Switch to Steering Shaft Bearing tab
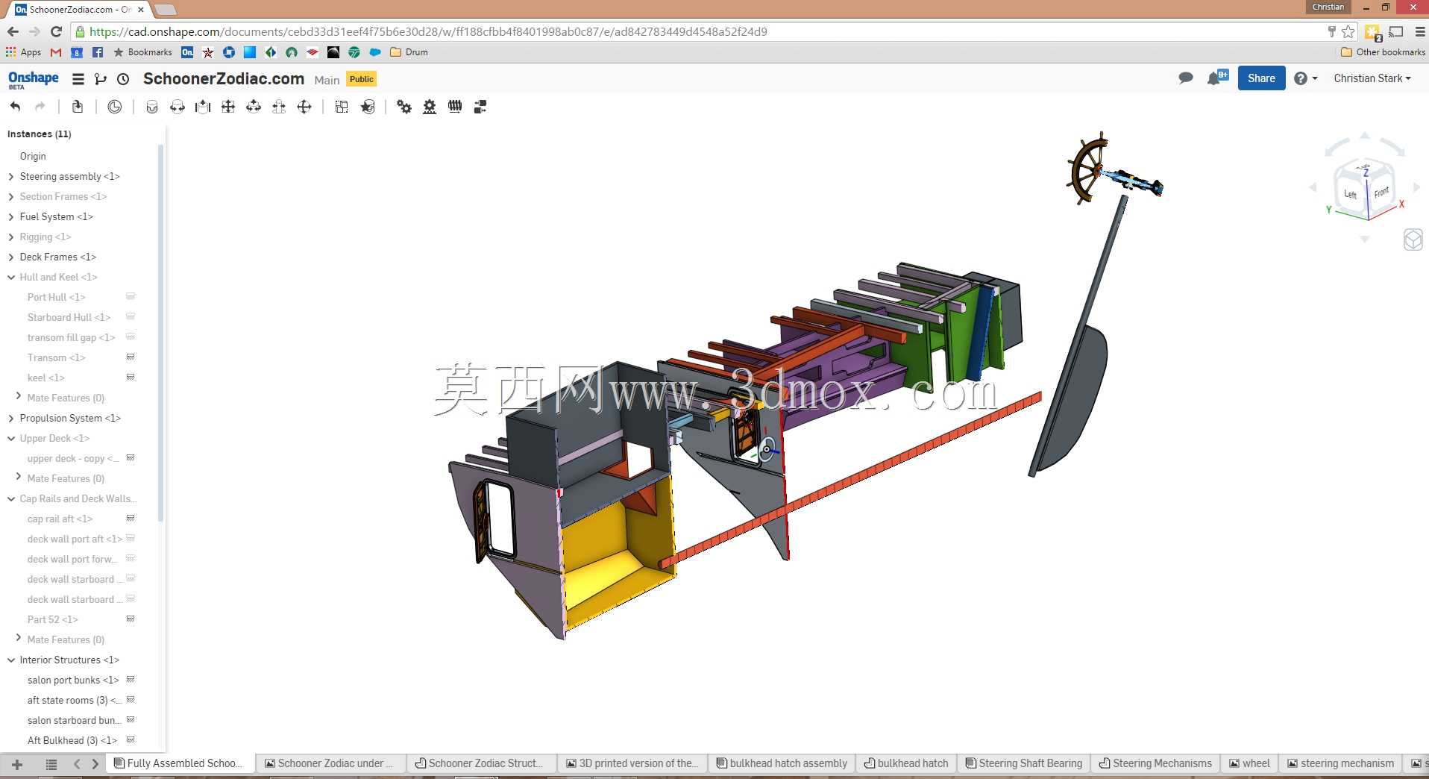 click(1023, 763)
